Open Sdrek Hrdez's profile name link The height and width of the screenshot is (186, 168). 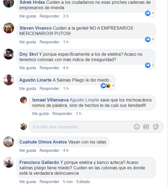click(32, 2)
